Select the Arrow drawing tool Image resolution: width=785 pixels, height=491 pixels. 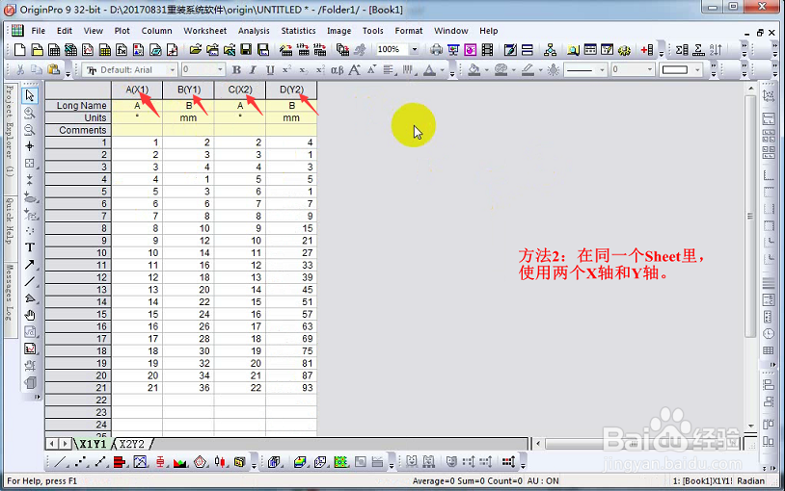pos(30,264)
